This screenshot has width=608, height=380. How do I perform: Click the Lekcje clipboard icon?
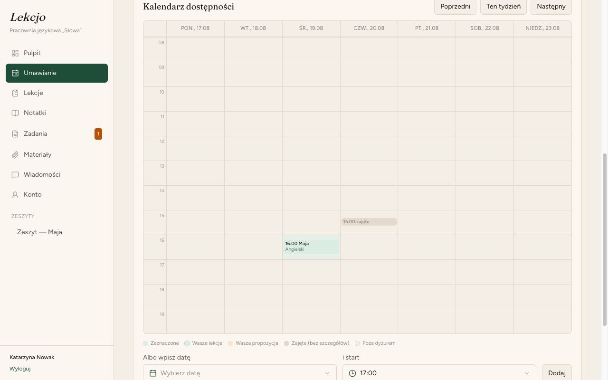(x=15, y=93)
